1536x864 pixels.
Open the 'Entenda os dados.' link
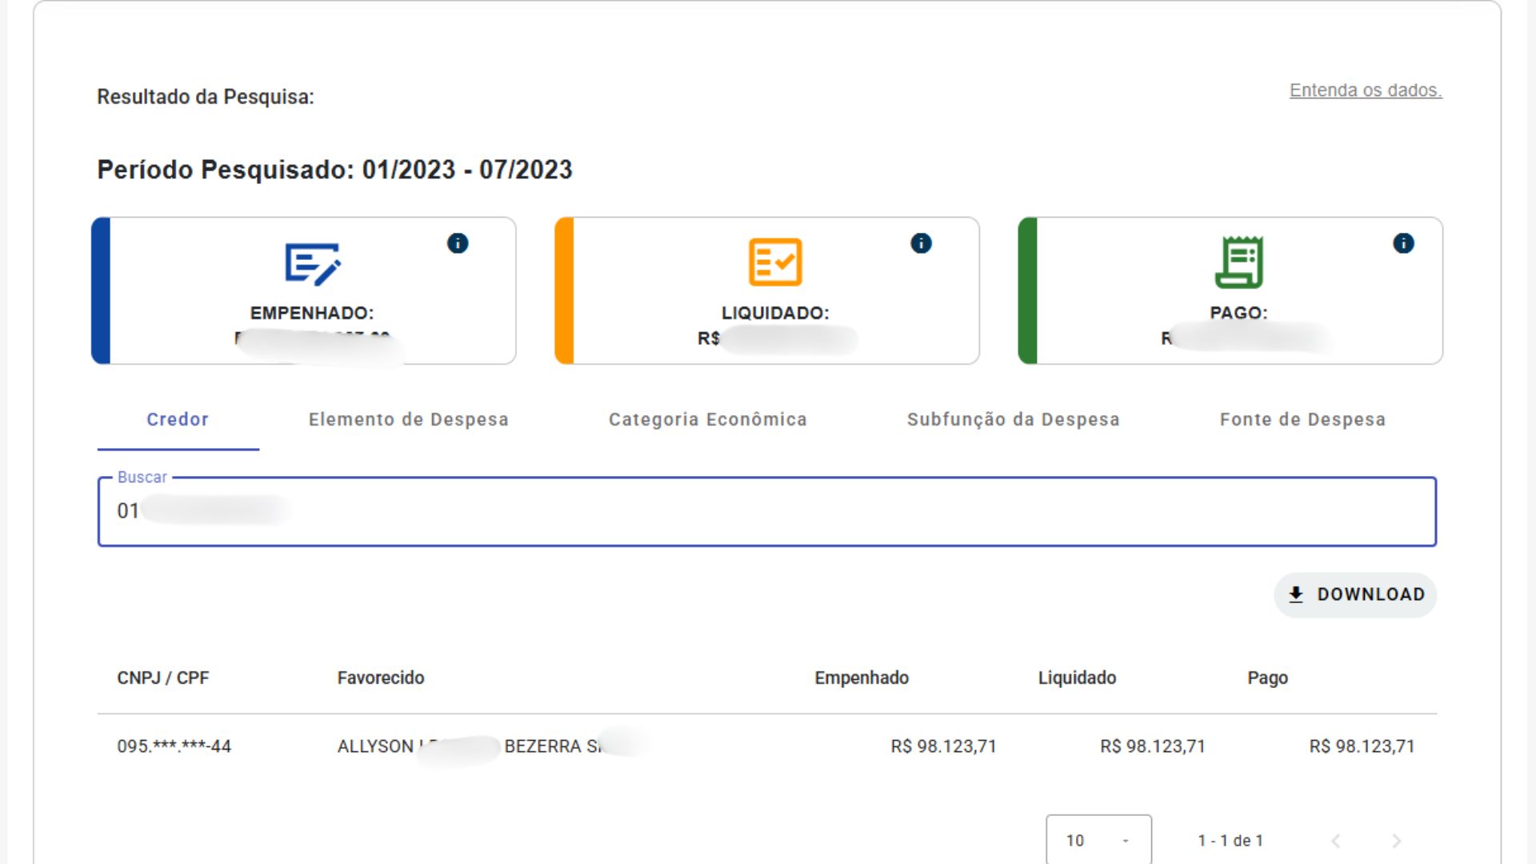click(x=1366, y=90)
